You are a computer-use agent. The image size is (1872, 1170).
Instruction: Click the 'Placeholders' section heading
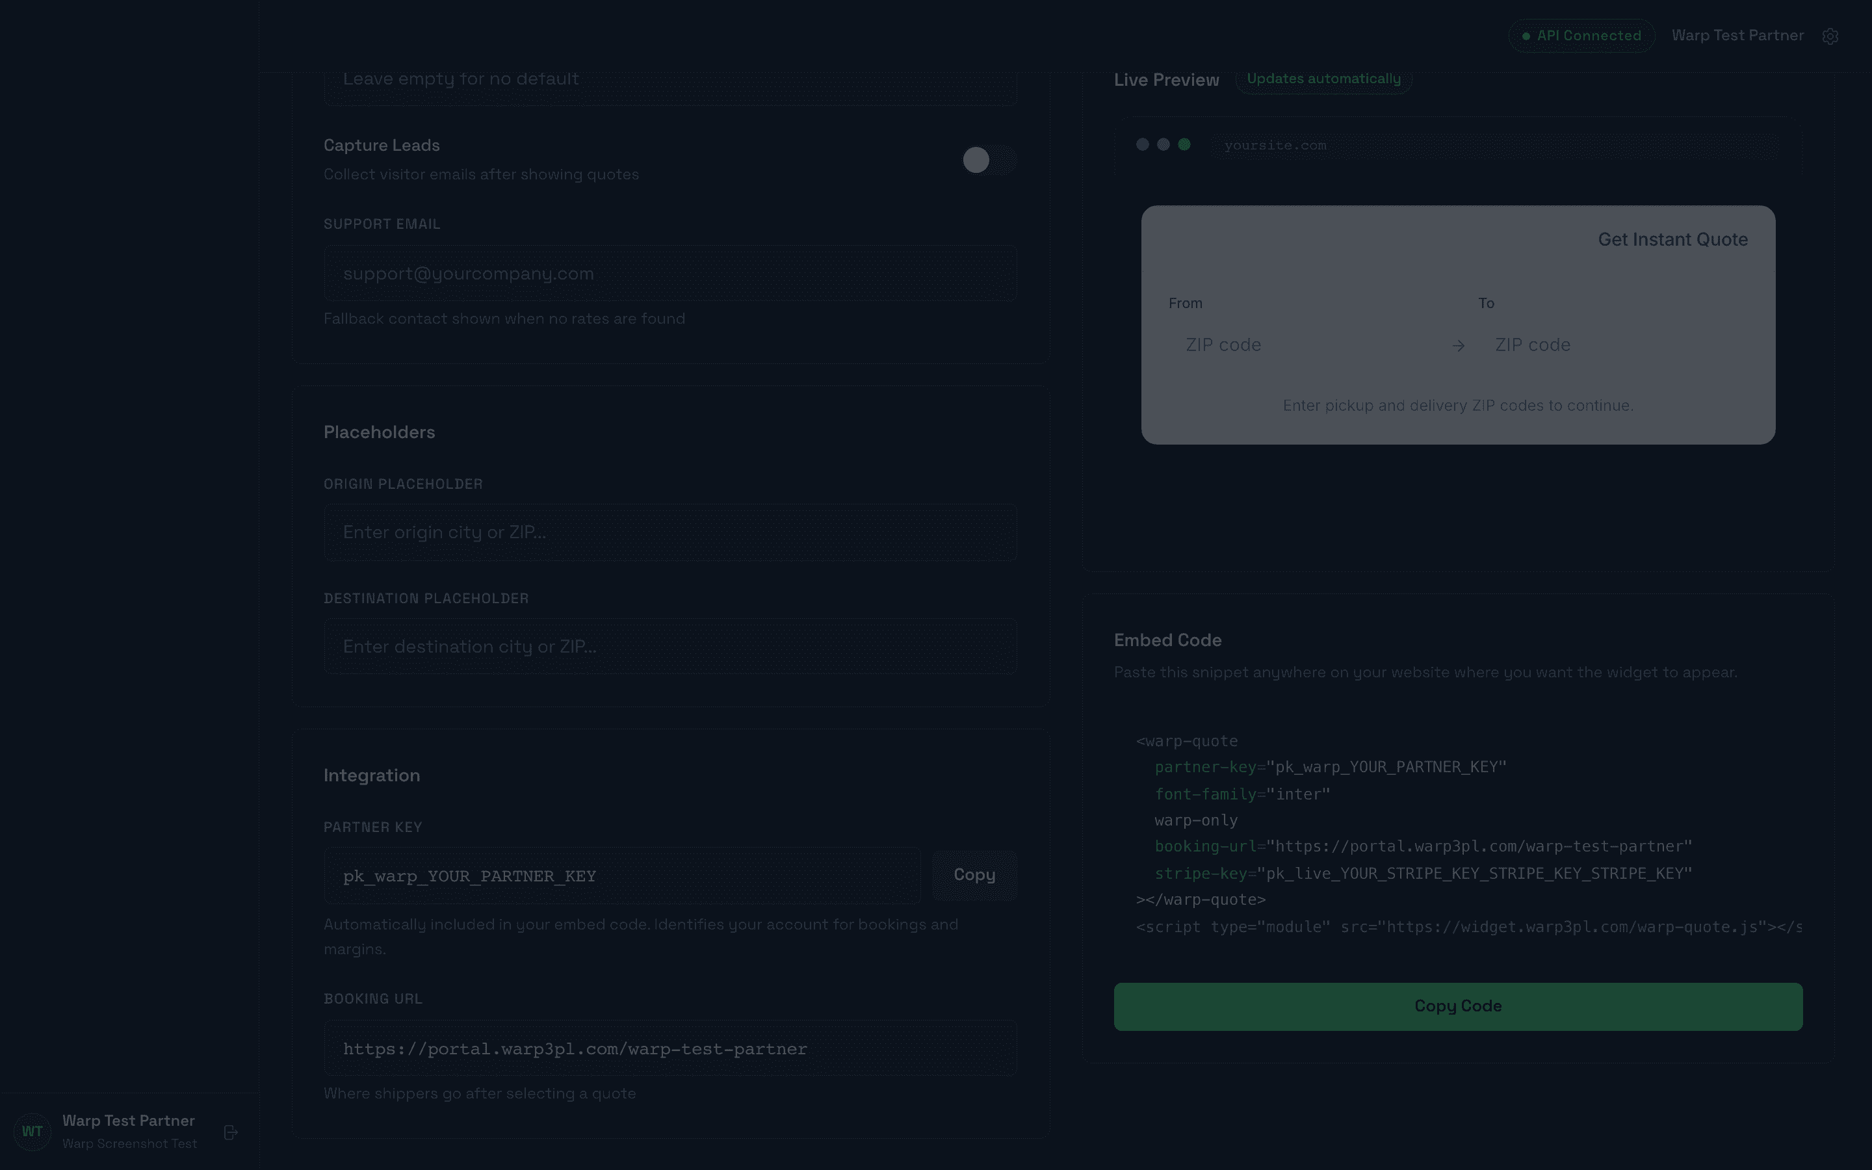click(379, 432)
